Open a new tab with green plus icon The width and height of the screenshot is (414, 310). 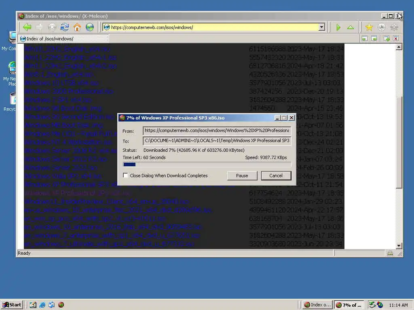(x=387, y=38)
